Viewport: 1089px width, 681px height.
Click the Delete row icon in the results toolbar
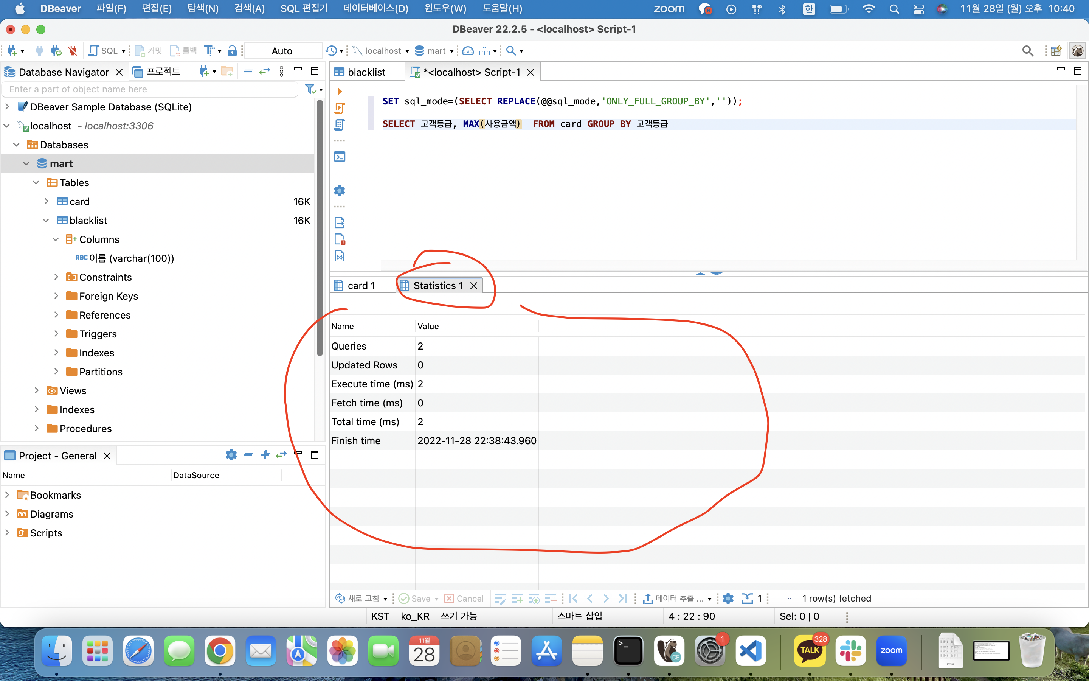550,598
